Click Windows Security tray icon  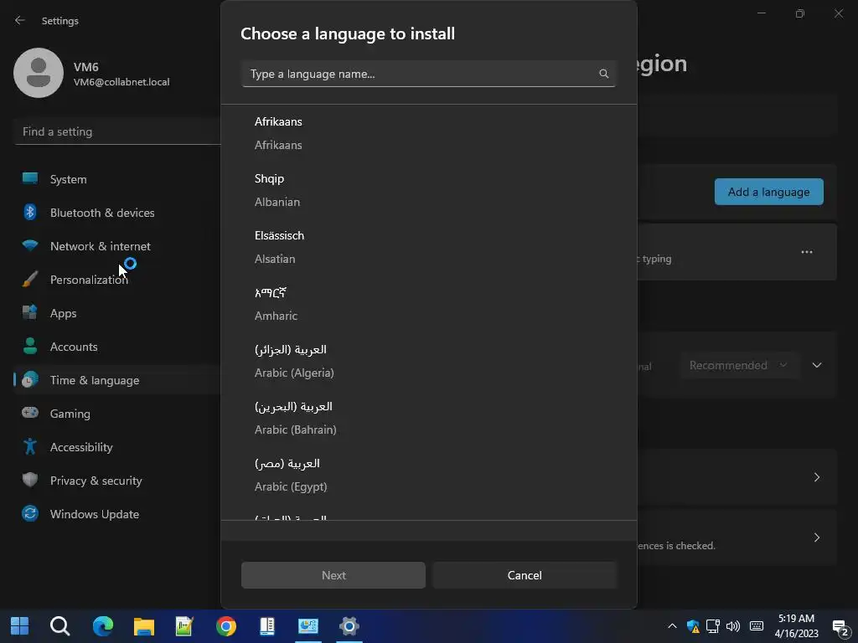point(693,626)
